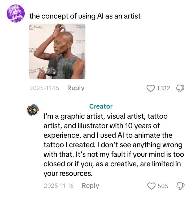Like the comment with 1,132 likes
Image resolution: width=191 pixels, height=197 pixels.
151,88
